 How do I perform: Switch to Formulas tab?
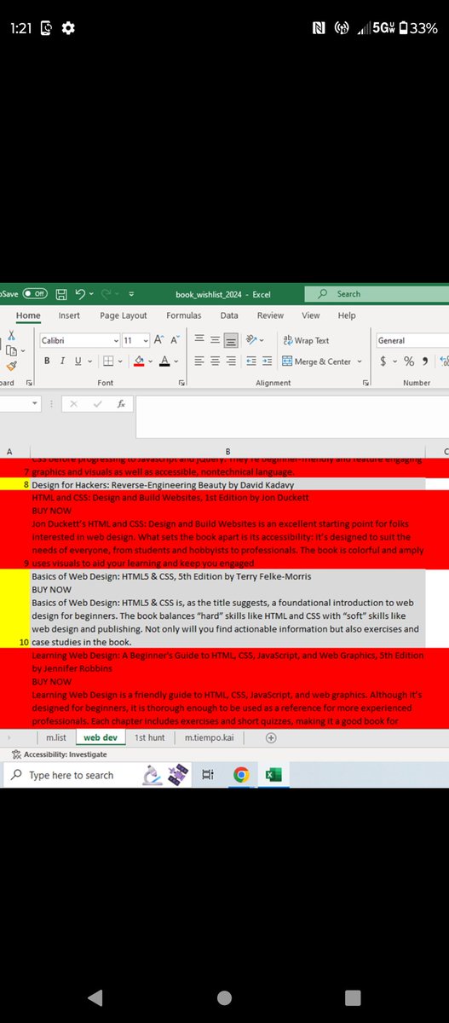184,315
